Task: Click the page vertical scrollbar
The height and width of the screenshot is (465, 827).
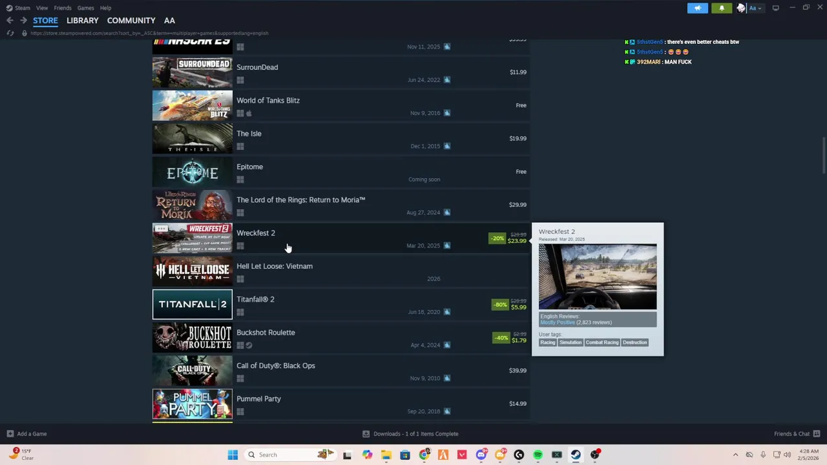Action: tap(823, 155)
